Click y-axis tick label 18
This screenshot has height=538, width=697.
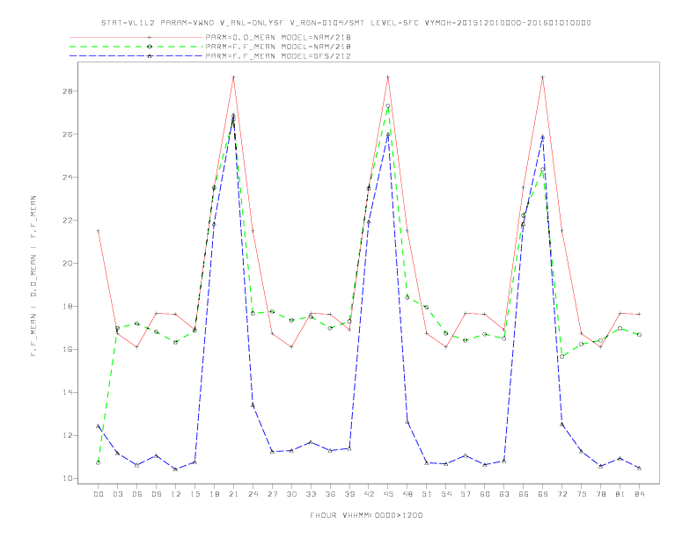(x=68, y=306)
